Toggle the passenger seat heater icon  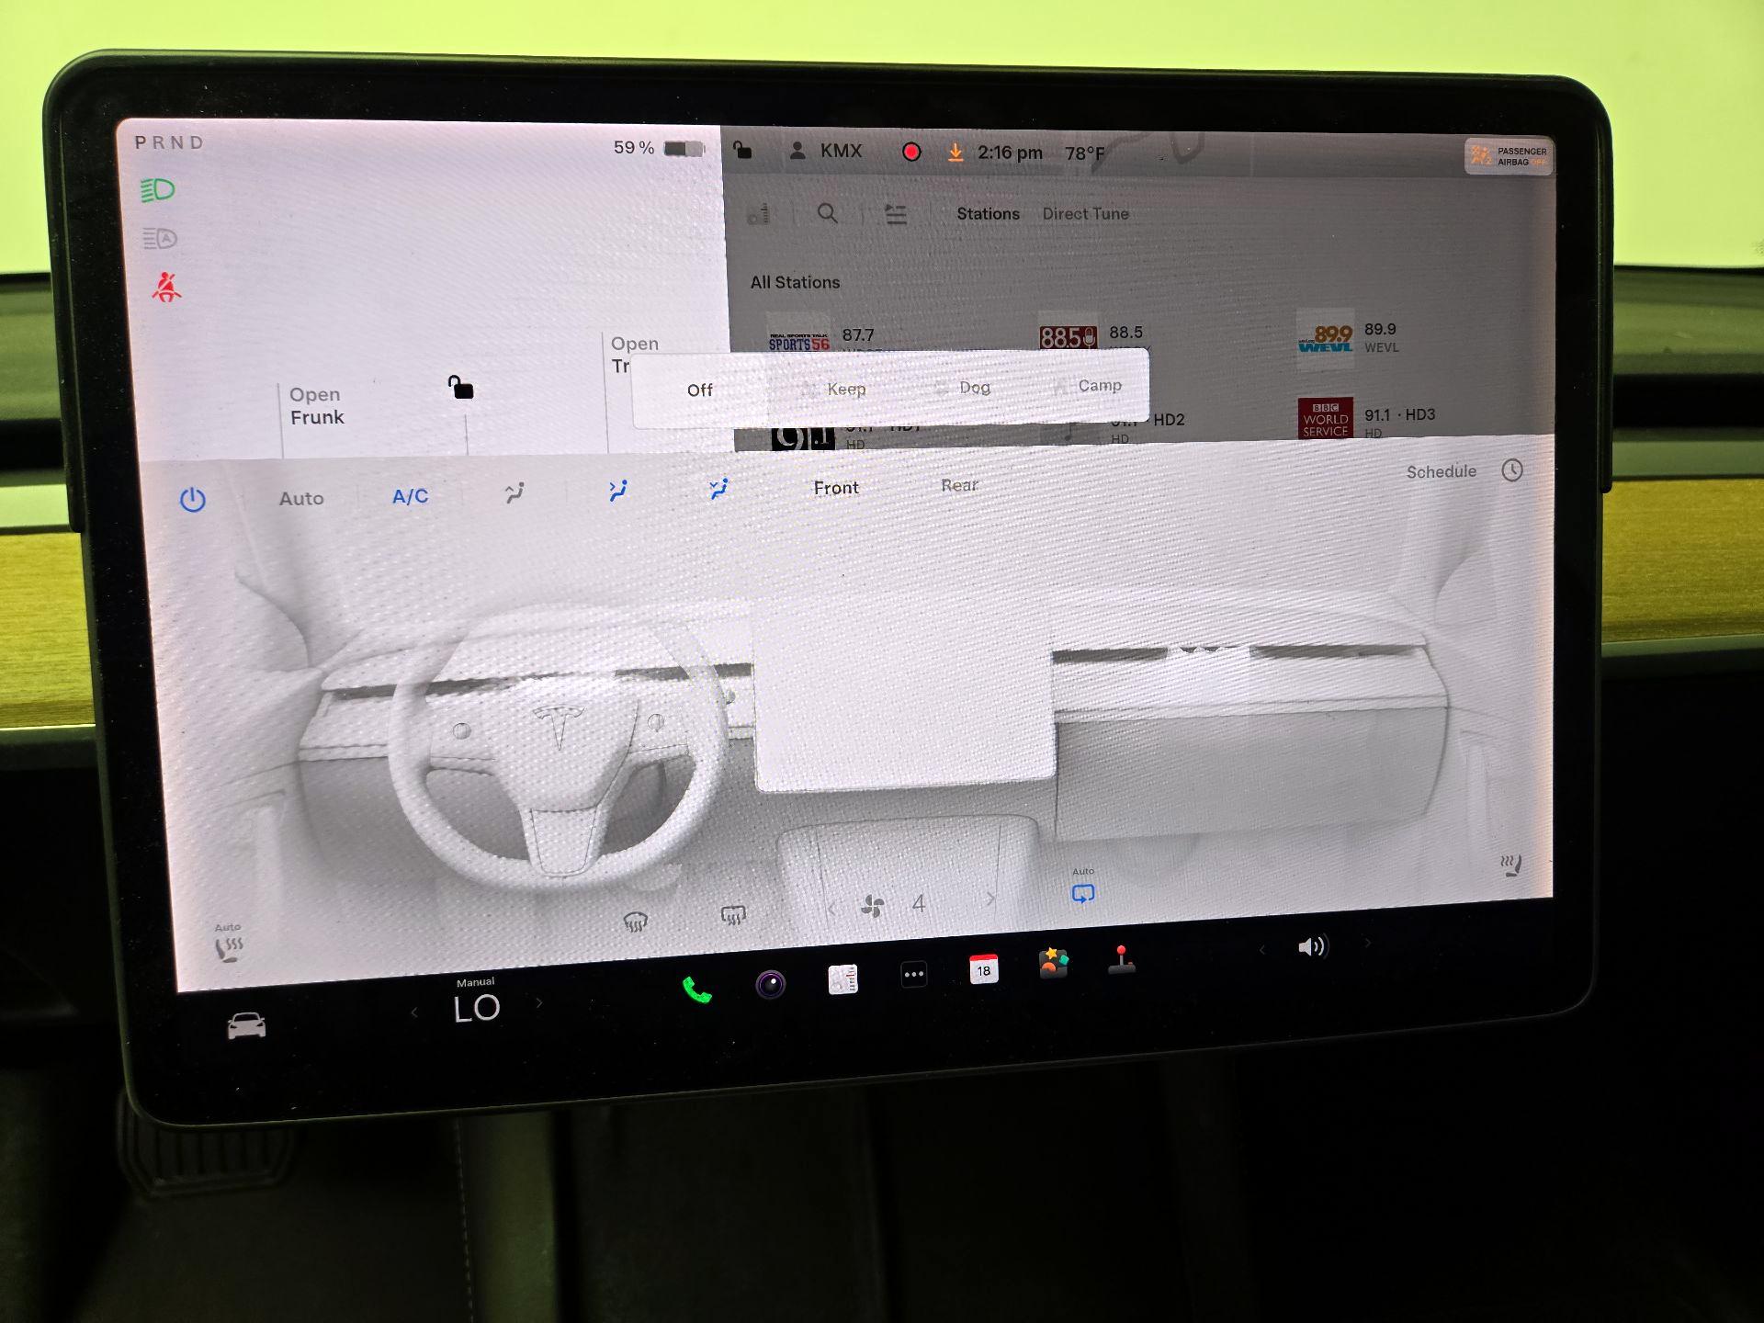(x=1510, y=865)
